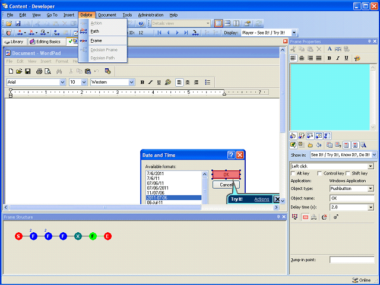Go to the previous frame

pos(168,33)
